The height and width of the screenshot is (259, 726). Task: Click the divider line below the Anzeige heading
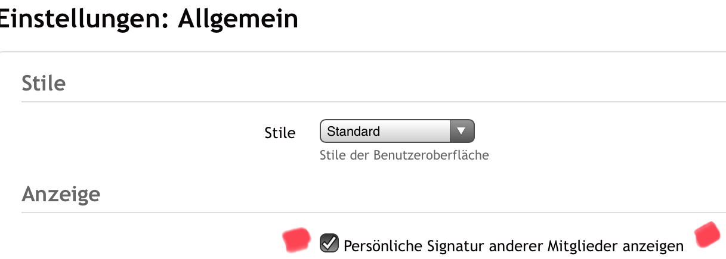pyautogui.click(x=358, y=213)
